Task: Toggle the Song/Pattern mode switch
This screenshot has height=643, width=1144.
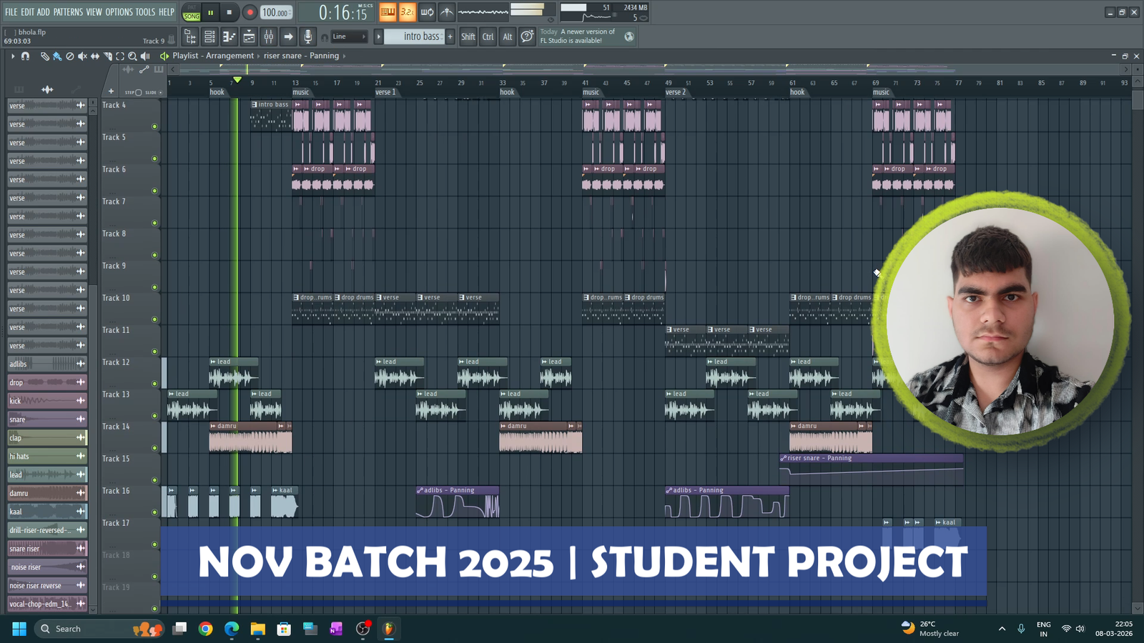Action: coord(191,12)
